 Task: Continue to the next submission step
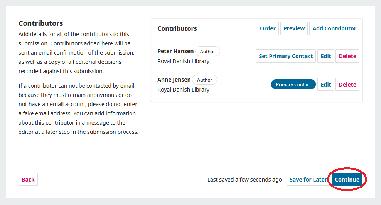[347, 180]
